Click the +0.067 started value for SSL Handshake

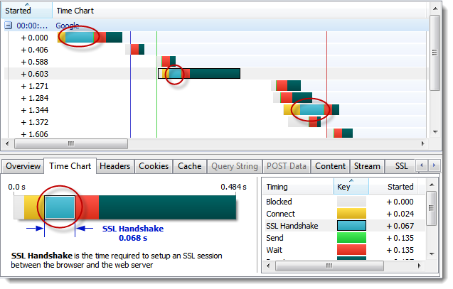400,226
